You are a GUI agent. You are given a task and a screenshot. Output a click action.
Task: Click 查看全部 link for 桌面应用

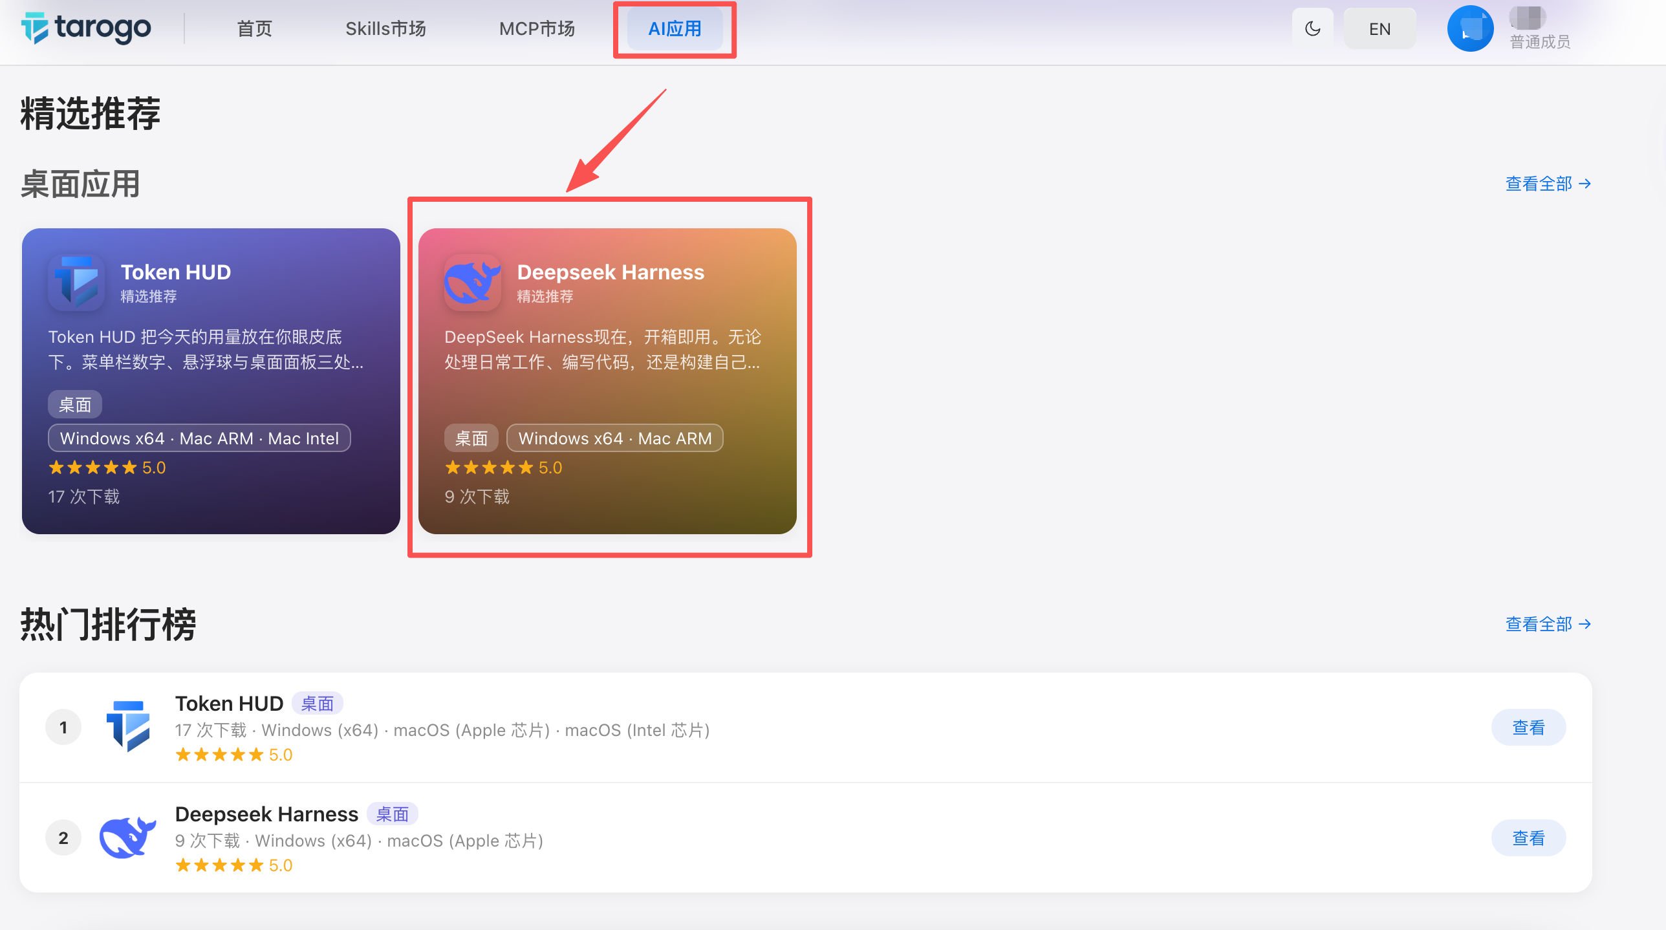point(1548,184)
